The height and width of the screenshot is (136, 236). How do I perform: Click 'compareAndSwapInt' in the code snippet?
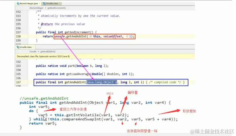coord(81,119)
